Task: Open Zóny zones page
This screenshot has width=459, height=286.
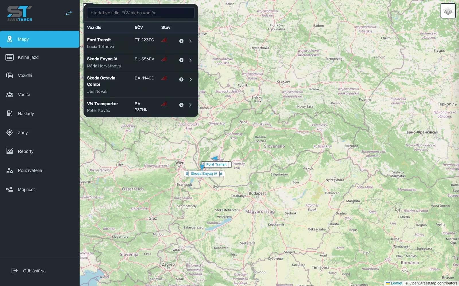Action: point(40,132)
